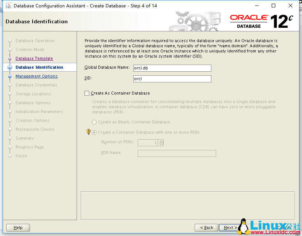Click the SID input field
Screen dimensions: 302x236
(x=172, y=79)
